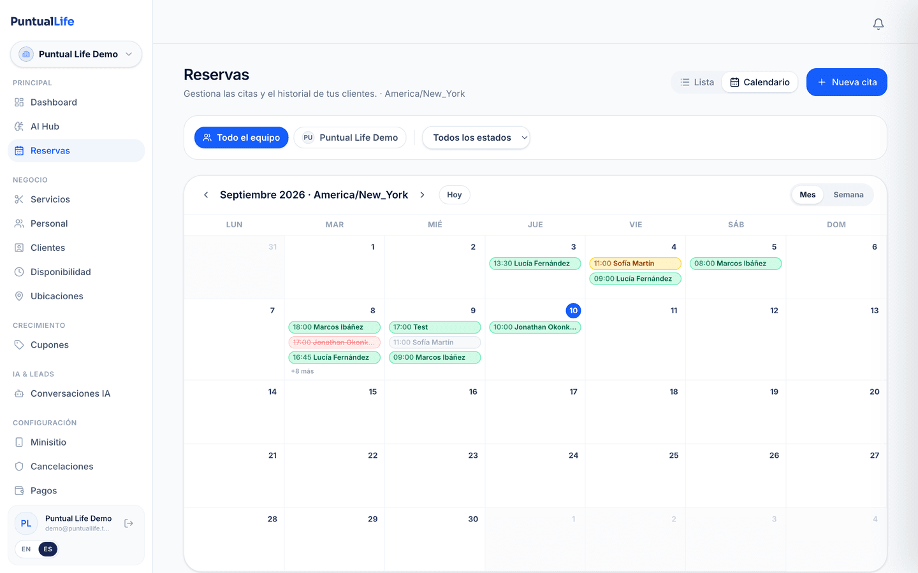The height and width of the screenshot is (573, 918).
Task: Go to the previous month
Action: (206, 195)
